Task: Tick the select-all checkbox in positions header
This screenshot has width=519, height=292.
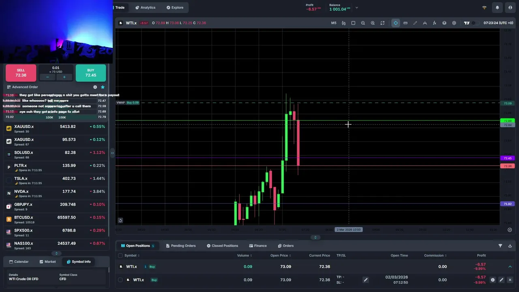Action: pyautogui.click(x=120, y=255)
